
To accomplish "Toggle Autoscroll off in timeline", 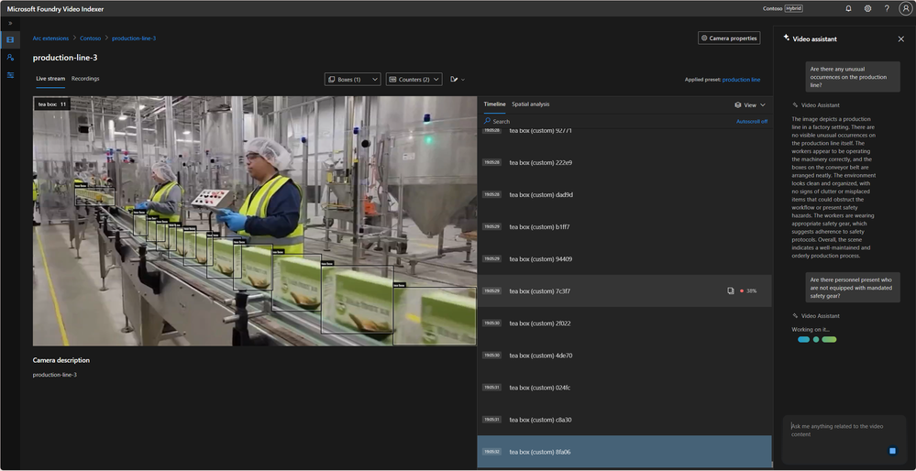I will point(751,121).
